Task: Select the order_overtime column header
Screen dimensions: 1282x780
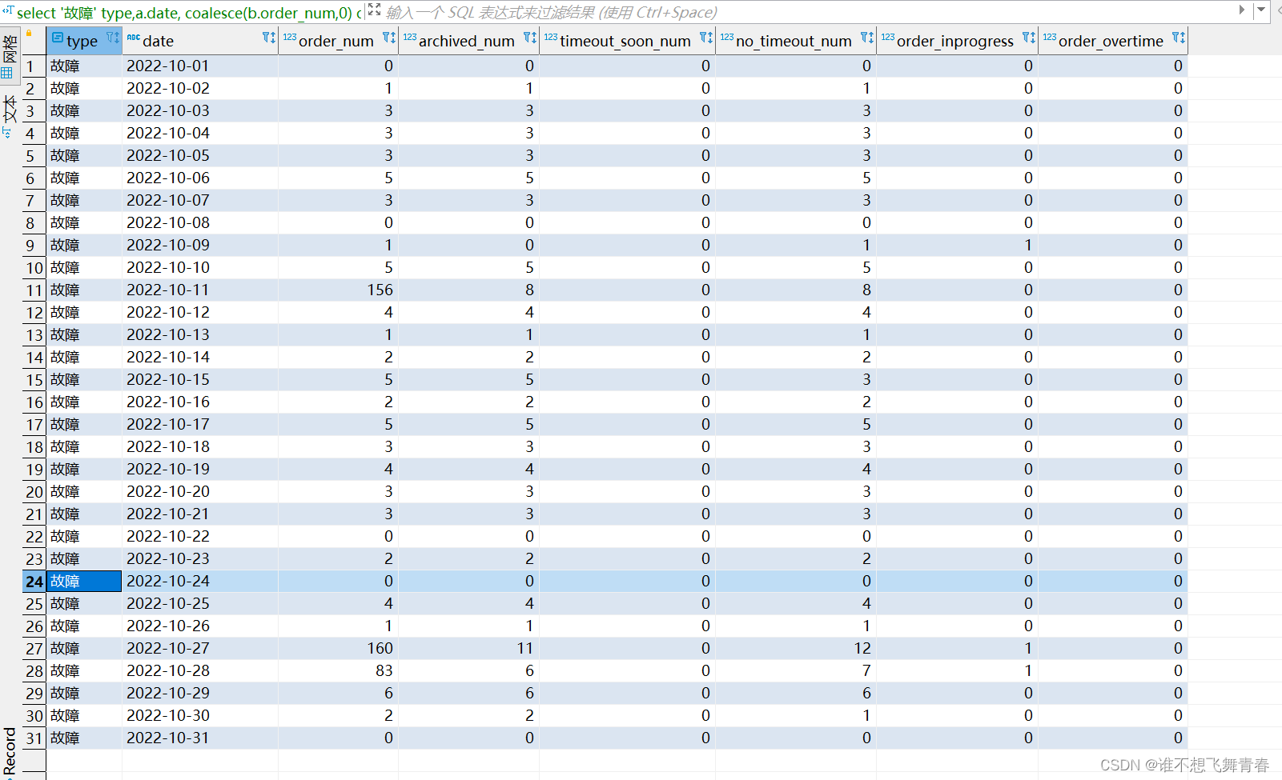Action: (x=1112, y=40)
